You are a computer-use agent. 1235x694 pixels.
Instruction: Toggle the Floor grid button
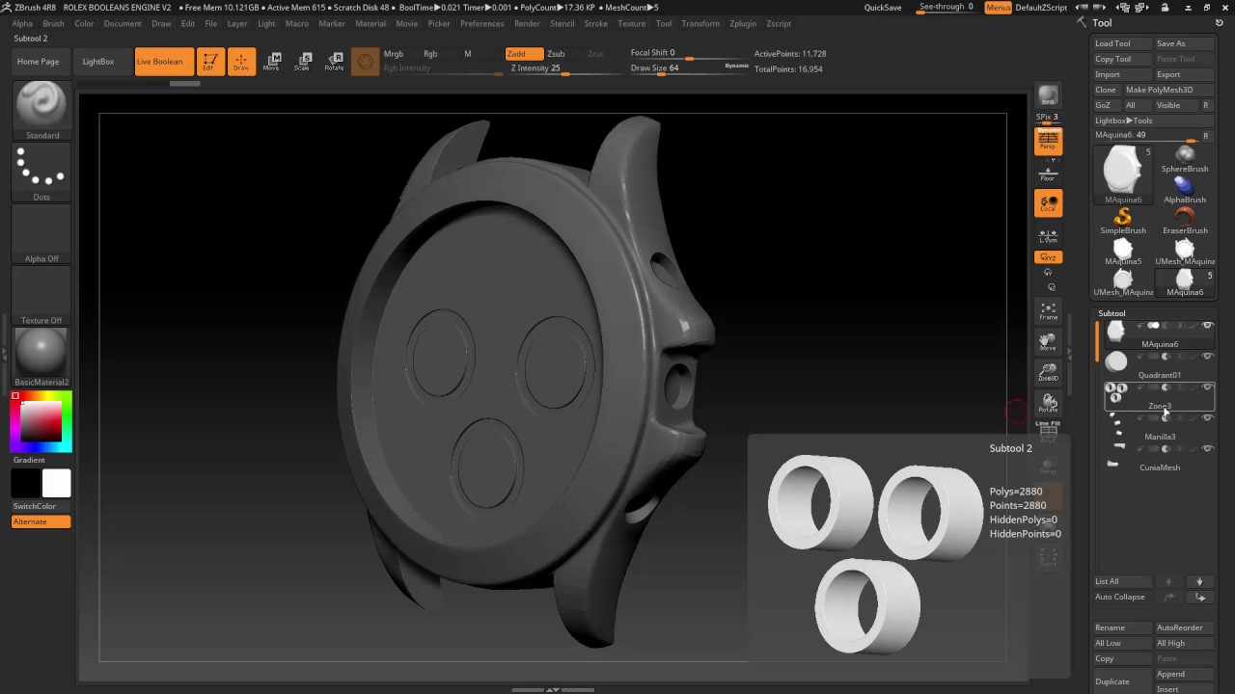(x=1048, y=173)
